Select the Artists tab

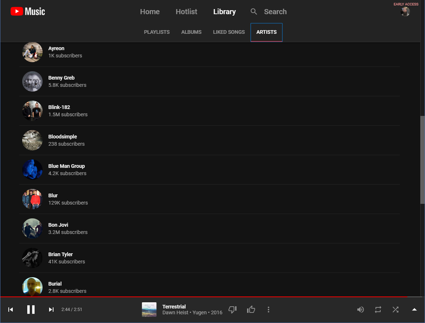(x=266, y=32)
